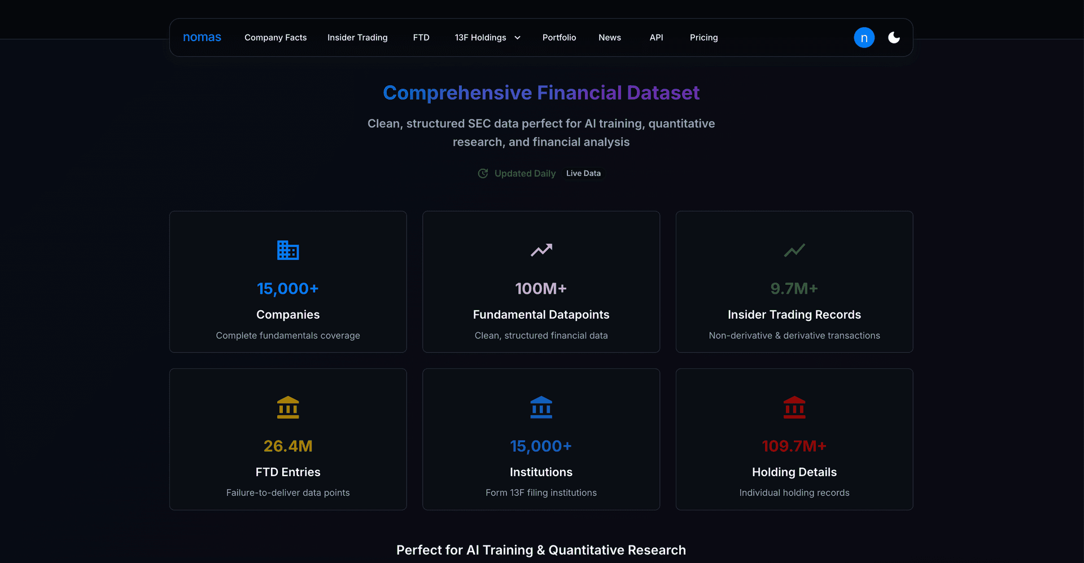This screenshot has width=1084, height=563.
Task: Toggle dark mode with the moon icon
Action: [x=894, y=38]
